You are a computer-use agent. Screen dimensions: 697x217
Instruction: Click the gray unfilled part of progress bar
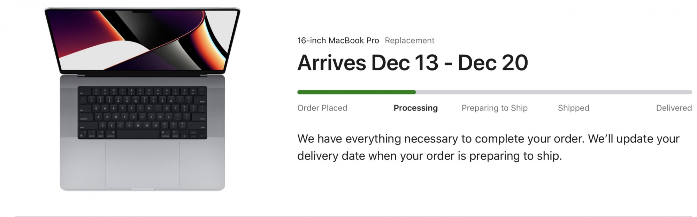[x=553, y=92]
